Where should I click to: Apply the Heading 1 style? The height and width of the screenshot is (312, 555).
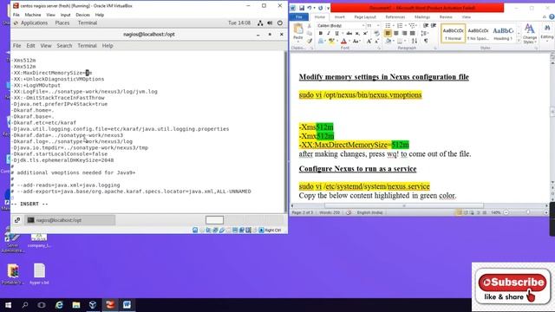[503, 33]
